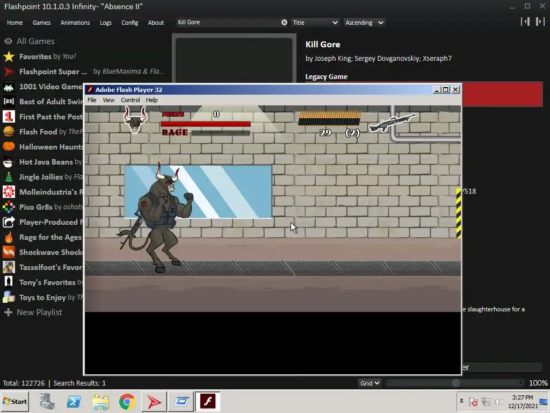This screenshot has height=413, width=550.
Task: Open the Start menu
Action: 15,401
